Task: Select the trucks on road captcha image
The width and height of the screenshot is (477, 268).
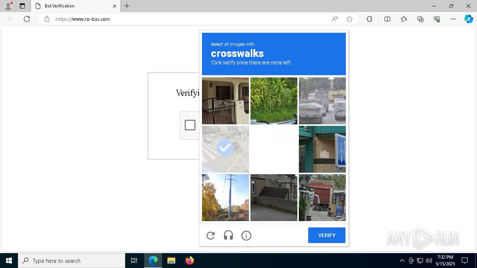Action: click(322, 101)
